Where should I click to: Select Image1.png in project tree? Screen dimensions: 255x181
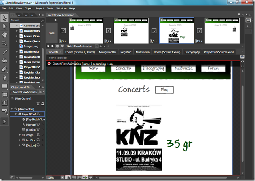(31, 46)
